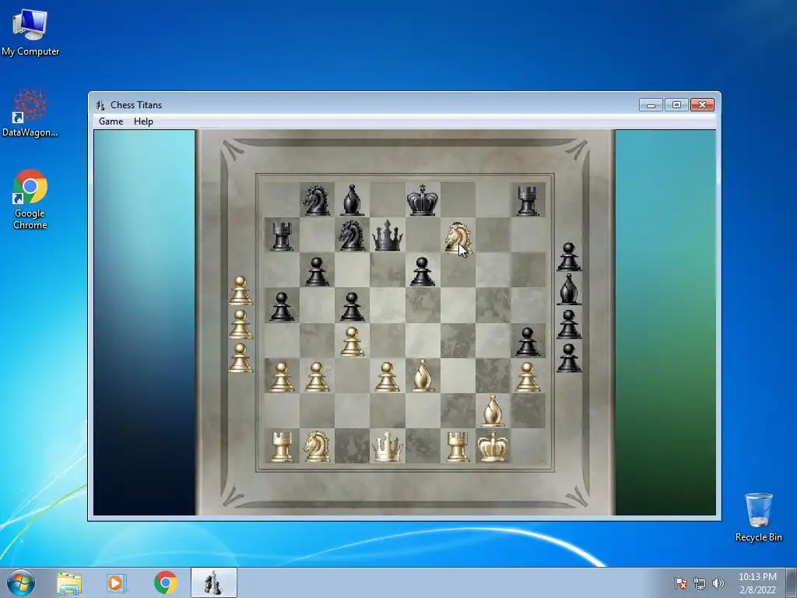Click the black knight on c7
Screen dimensions: 797x598
pyautogui.click(x=352, y=235)
